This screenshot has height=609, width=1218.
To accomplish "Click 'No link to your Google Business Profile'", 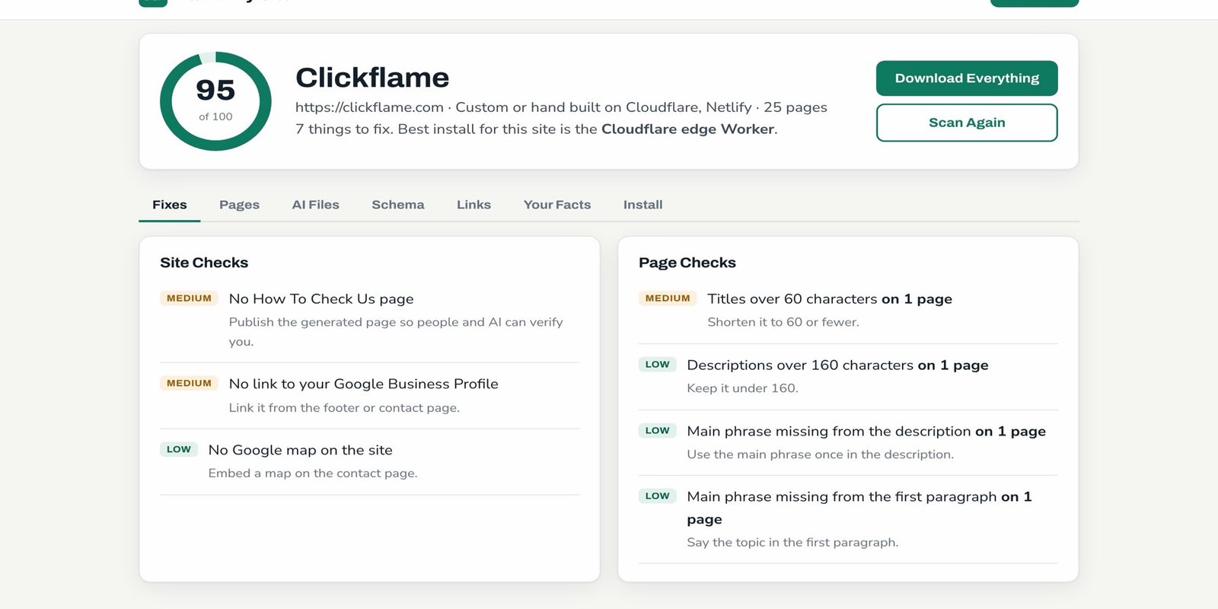I will (x=364, y=384).
